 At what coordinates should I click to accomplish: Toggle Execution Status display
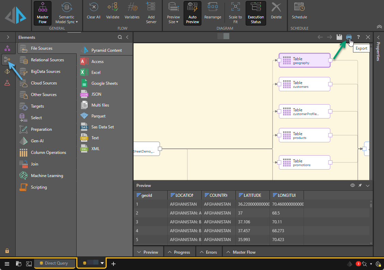(256, 13)
